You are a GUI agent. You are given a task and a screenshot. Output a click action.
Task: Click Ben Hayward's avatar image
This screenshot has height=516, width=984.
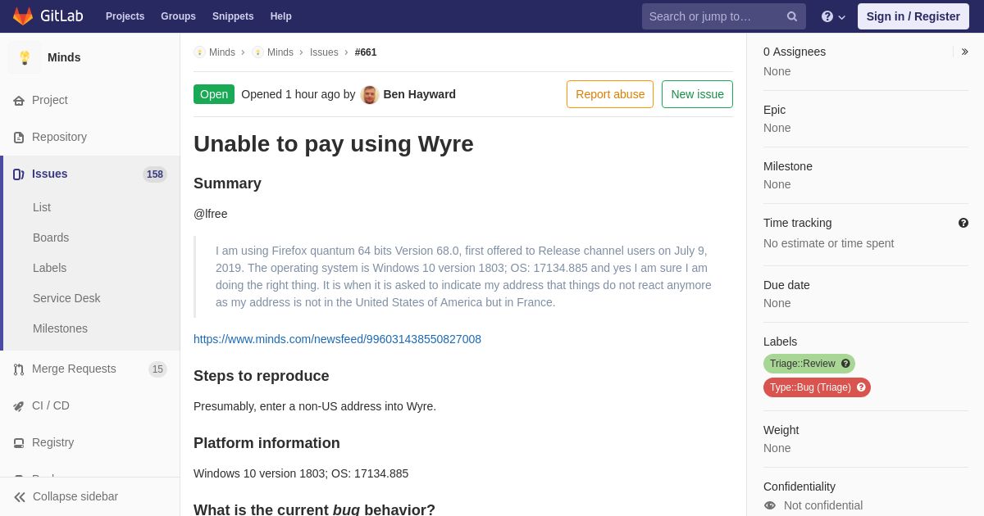(370, 94)
